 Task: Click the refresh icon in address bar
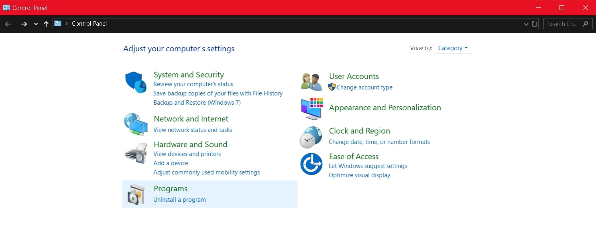[x=535, y=24]
